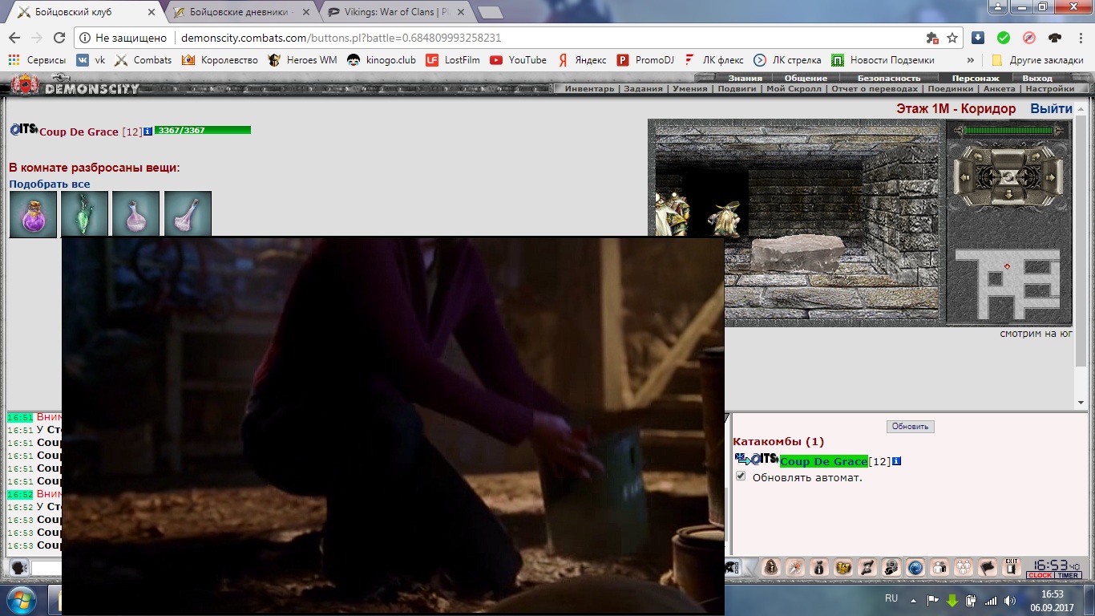
Task: Open Инвентарь submenu link
Action: [589, 89]
